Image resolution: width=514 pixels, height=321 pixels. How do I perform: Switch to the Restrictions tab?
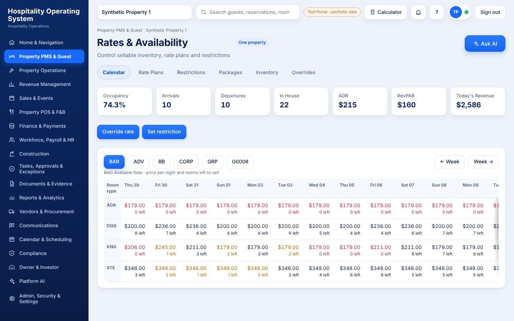pos(191,72)
